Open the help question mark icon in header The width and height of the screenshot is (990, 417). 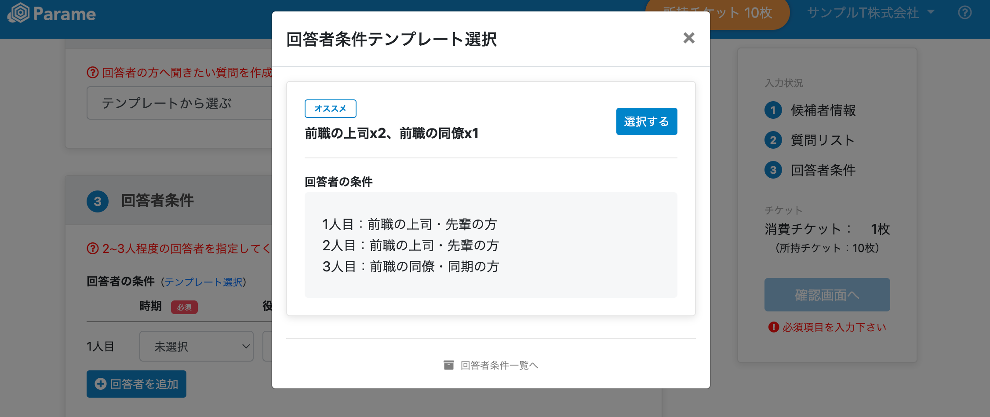point(965,12)
